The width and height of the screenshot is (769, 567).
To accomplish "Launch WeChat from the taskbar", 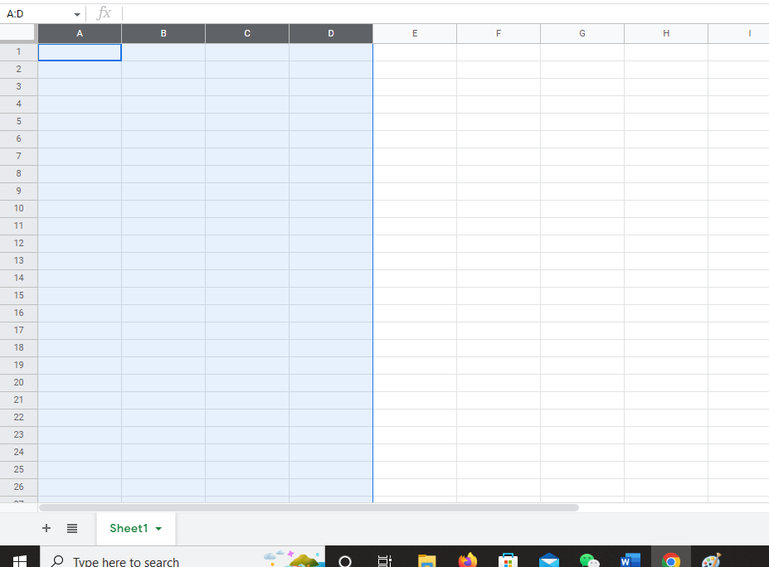I will point(588,560).
